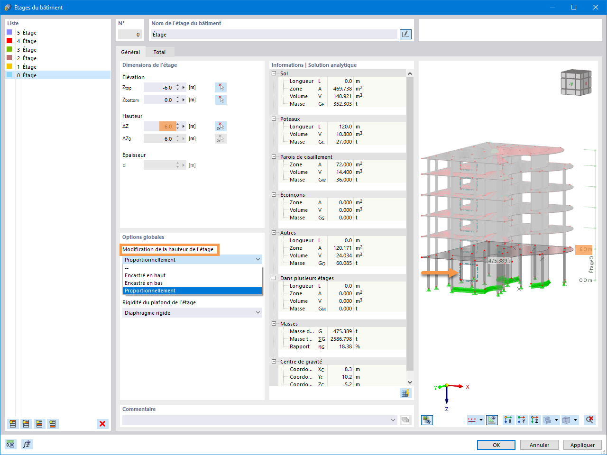Choose 'Encastré en bas' option
Image resolution: width=607 pixels, height=455 pixels.
click(192, 283)
